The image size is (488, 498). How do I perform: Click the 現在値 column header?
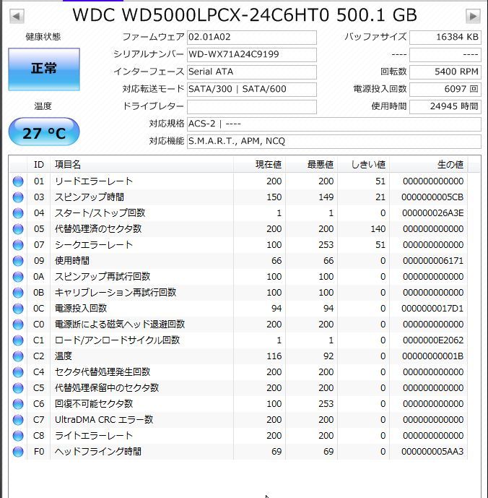coord(260,165)
